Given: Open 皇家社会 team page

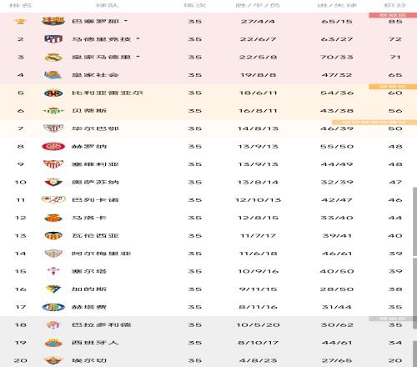Looking at the screenshot, I should pyautogui.click(x=95, y=75).
